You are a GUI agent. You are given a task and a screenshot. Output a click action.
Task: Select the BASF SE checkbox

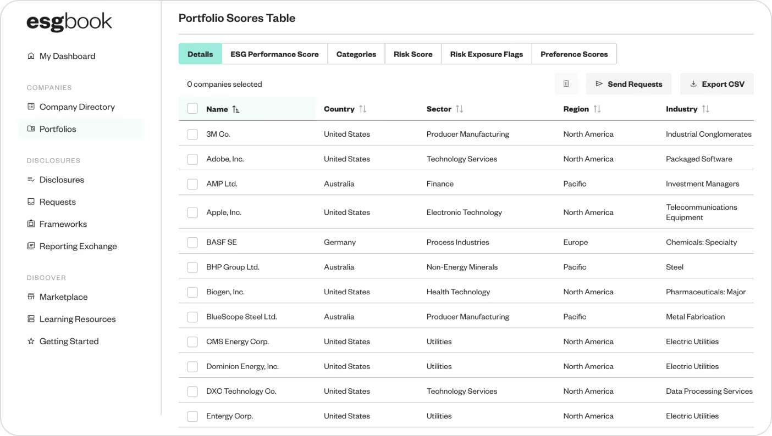(192, 242)
